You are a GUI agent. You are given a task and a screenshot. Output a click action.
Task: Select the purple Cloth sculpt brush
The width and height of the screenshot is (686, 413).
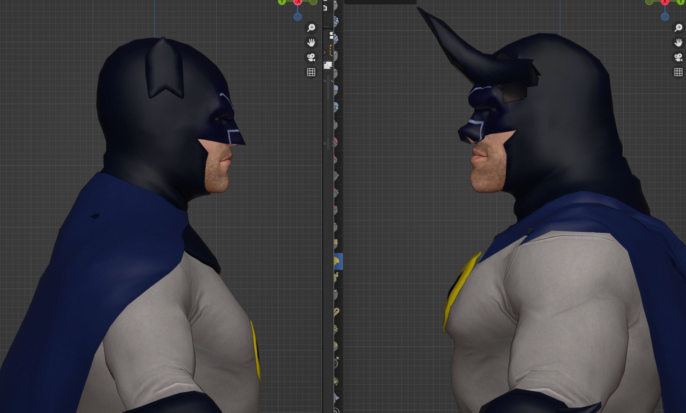pos(337,397)
